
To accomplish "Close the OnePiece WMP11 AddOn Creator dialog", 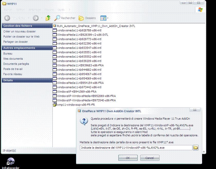I will click(195, 110).
